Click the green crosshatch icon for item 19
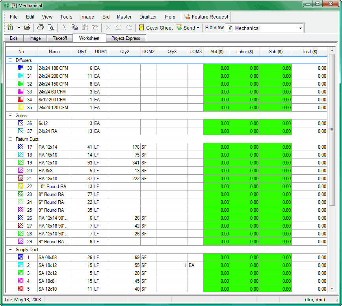 coord(21,162)
